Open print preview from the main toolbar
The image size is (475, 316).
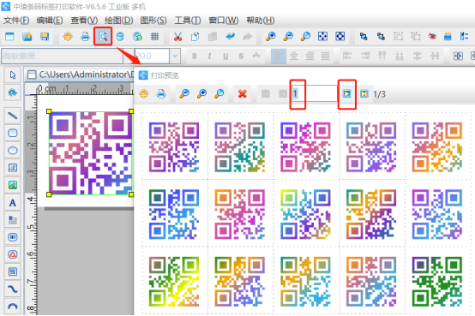click(x=103, y=37)
